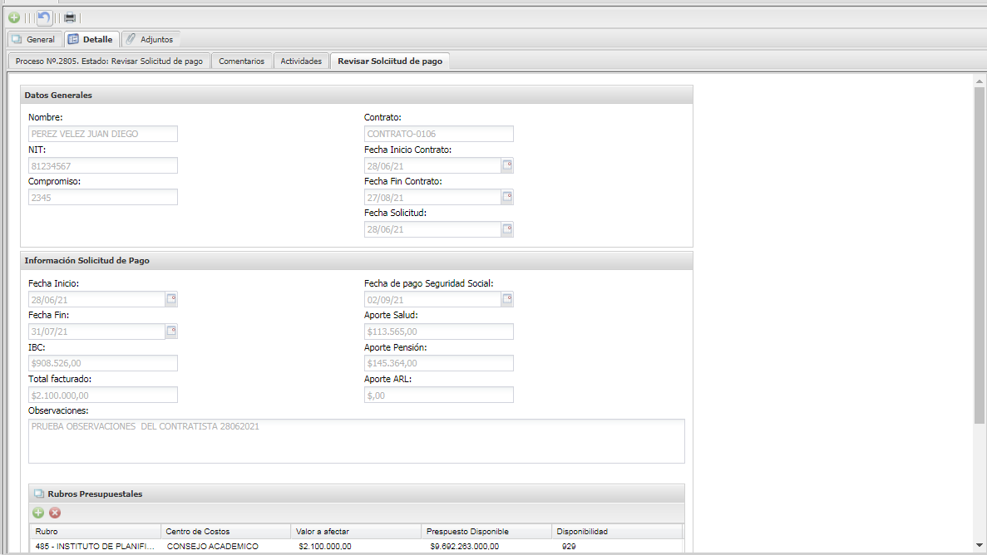Switch to the General tab
The width and height of the screenshot is (987, 555).
[x=33, y=39]
